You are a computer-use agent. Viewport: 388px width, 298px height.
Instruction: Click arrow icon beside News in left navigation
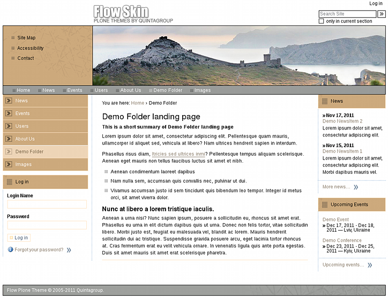tap(9, 101)
